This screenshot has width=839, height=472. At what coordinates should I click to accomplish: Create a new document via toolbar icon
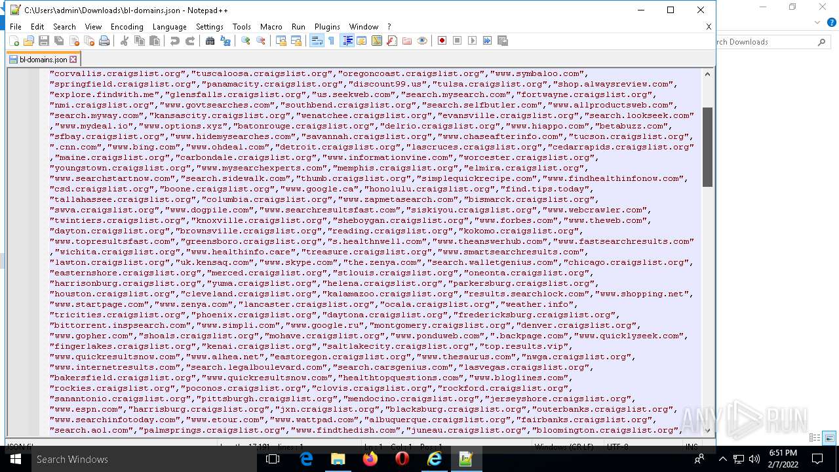click(14, 41)
